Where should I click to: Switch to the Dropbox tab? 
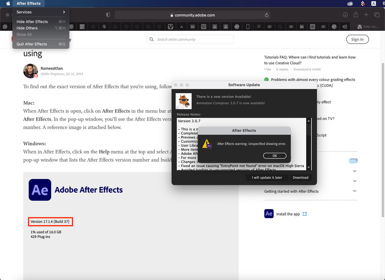[203, 27]
